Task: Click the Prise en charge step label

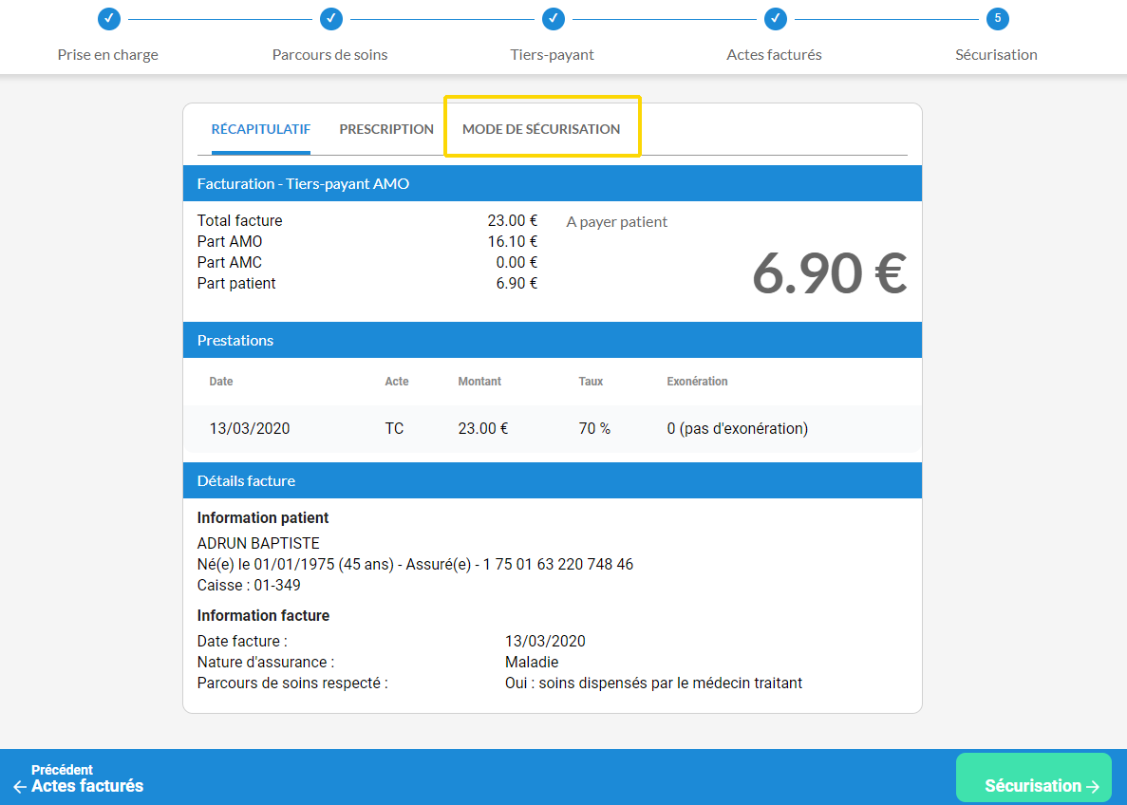Action: tap(108, 55)
